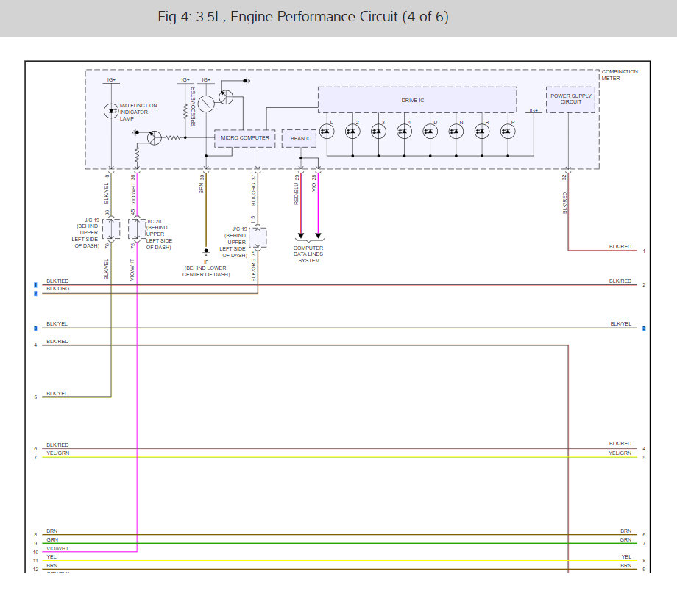Click the blue marker beside left BLK/YEL label
This screenshot has height=596, width=677.
tap(35, 328)
